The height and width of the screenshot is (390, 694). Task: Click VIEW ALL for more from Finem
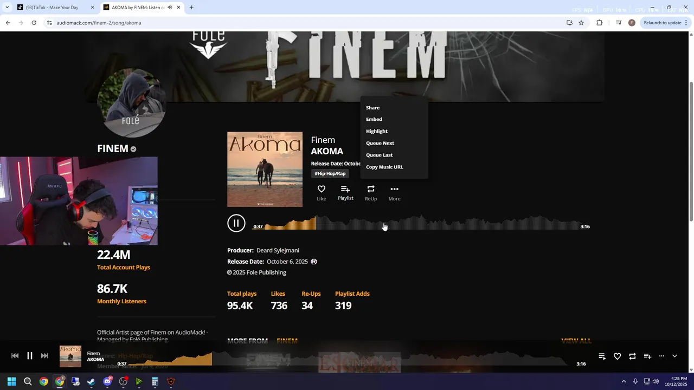[x=576, y=341]
